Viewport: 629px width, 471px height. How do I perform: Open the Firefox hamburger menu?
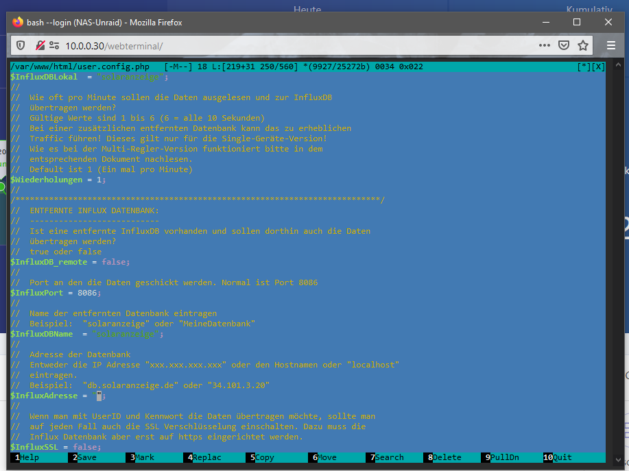pos(611,46)
